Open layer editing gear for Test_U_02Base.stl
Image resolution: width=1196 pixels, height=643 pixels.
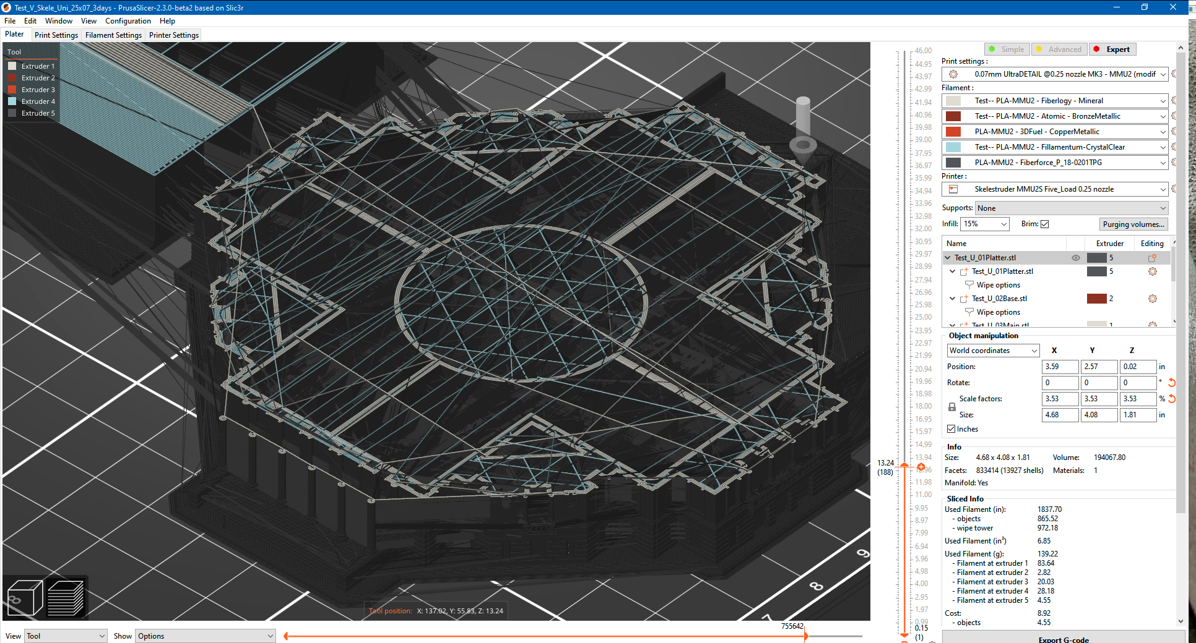point(1152,299)
